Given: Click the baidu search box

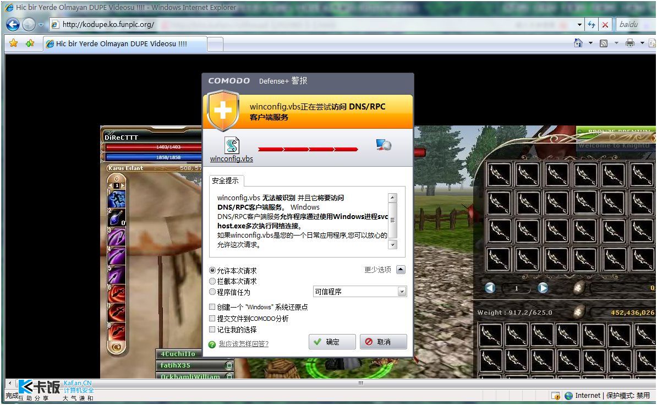Looking at the screenshot, I should pos(636,25).
